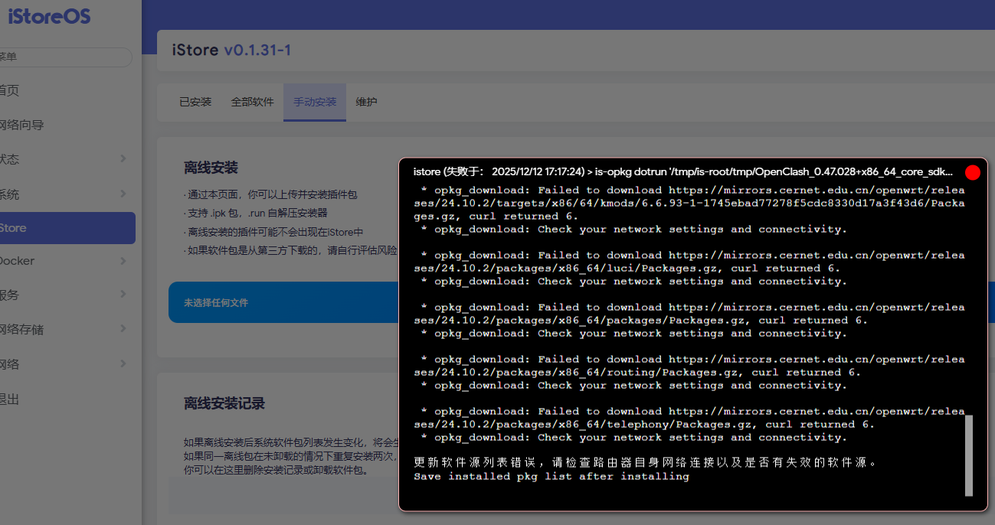995x525 pixels.
Task: Switch to the 全部软件 tab
Action: [252, 102]
